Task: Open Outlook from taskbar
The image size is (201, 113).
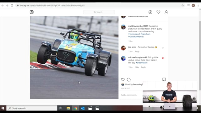Action: [x=83, y=108]
